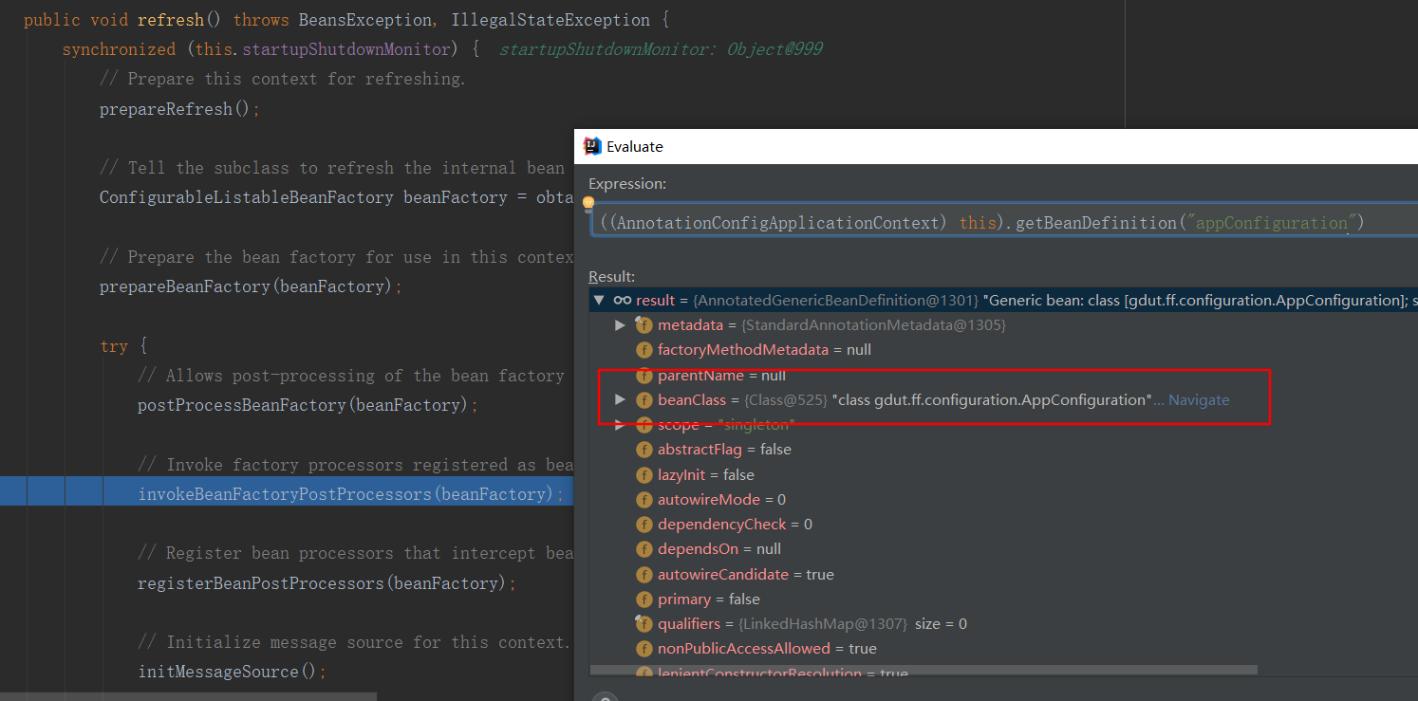Click the field icon next to autowireMode
Screen dimensions: 1418x701
click(x=644, y=500)
